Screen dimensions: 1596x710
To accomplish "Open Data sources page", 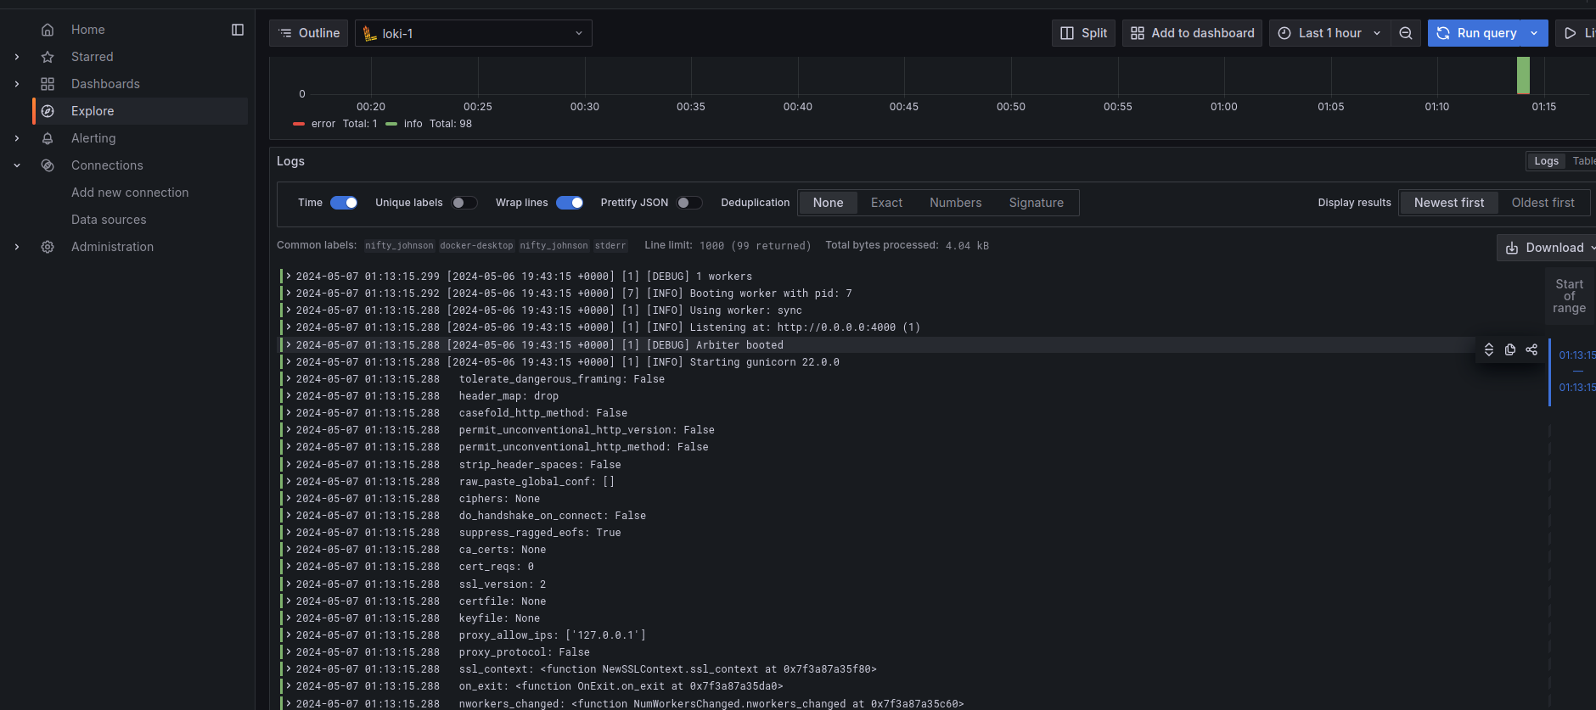I will [x=109, y=220].
